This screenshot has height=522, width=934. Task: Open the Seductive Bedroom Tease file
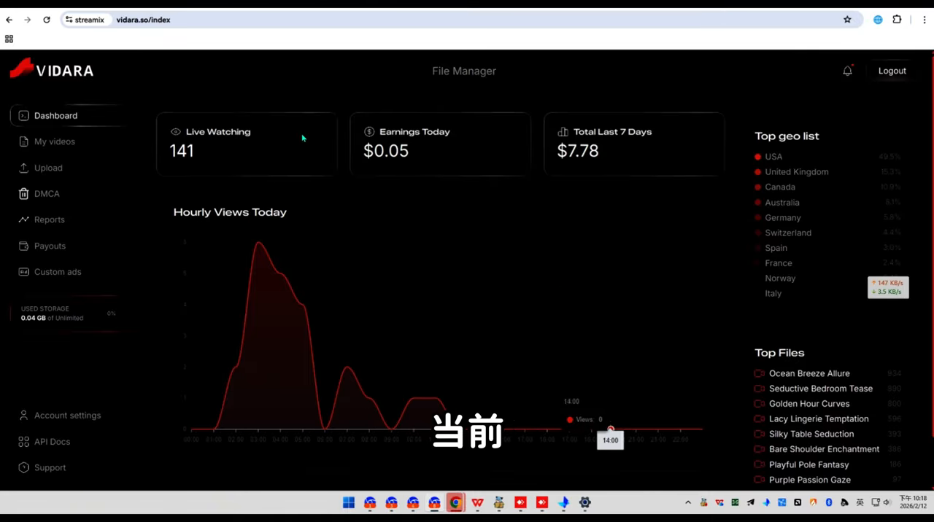[821, 389]
